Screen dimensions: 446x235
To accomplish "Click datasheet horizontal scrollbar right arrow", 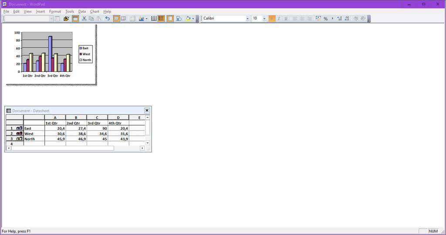I will [x=142, y=148].
